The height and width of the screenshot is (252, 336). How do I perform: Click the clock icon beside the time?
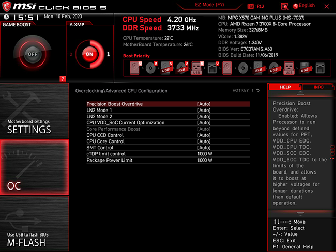(x=6, y=17)
